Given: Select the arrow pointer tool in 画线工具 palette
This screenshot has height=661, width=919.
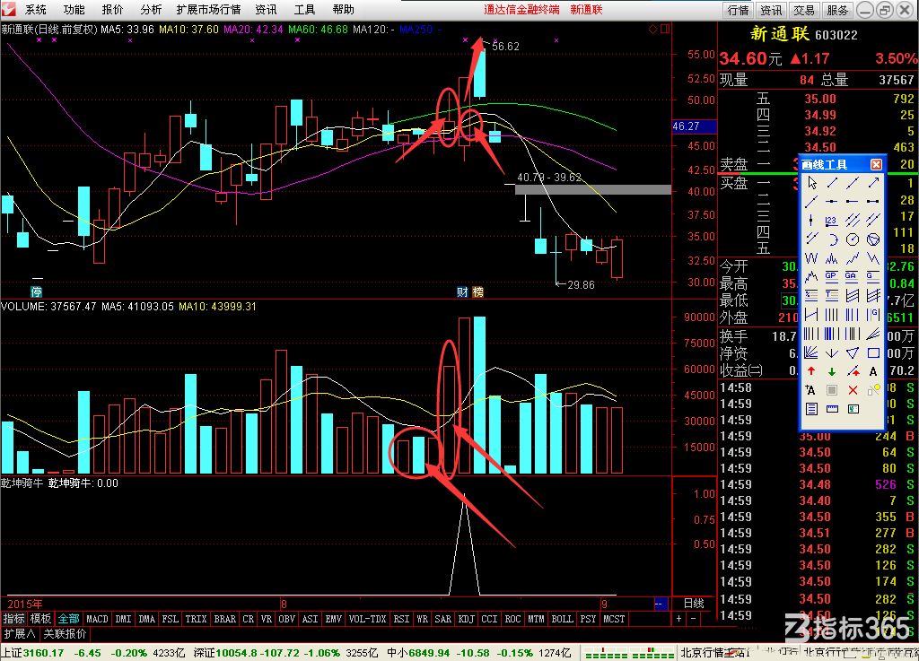Looking at the screenshot, I should pyautogui.click(x=811, y=183).
